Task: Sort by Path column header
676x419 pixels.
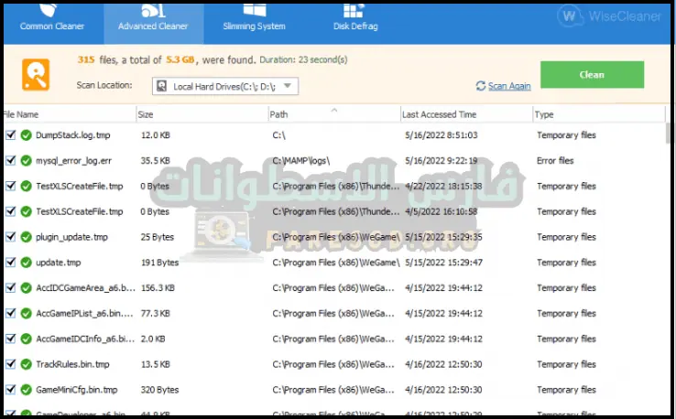Action: tap(334, 114)
